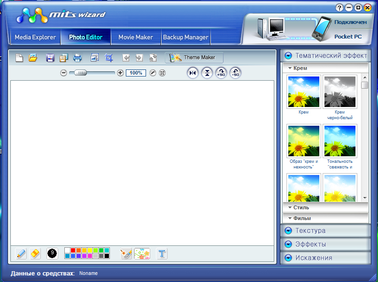378x282 pixels.
Task: Select the sparkle paintbrush tool
Action: [126, 253]
